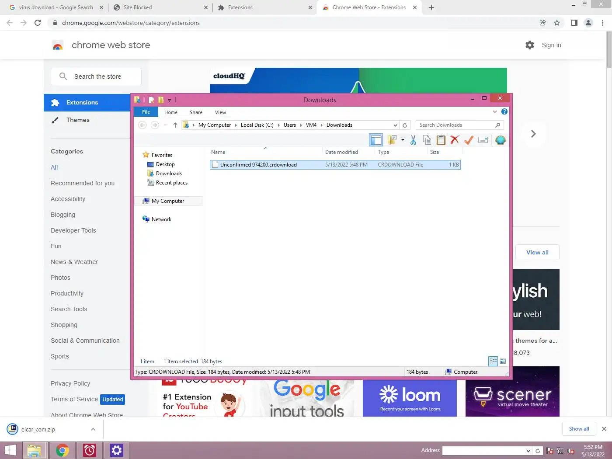Screen dimensions: 612x459
Task: Switch to details view icon in status bar
Action: click(493, 362)
